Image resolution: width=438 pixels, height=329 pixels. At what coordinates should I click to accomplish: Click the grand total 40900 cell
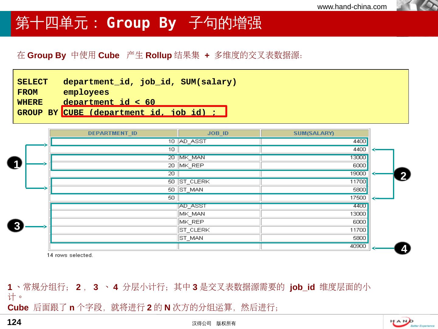tap(358, 246)
